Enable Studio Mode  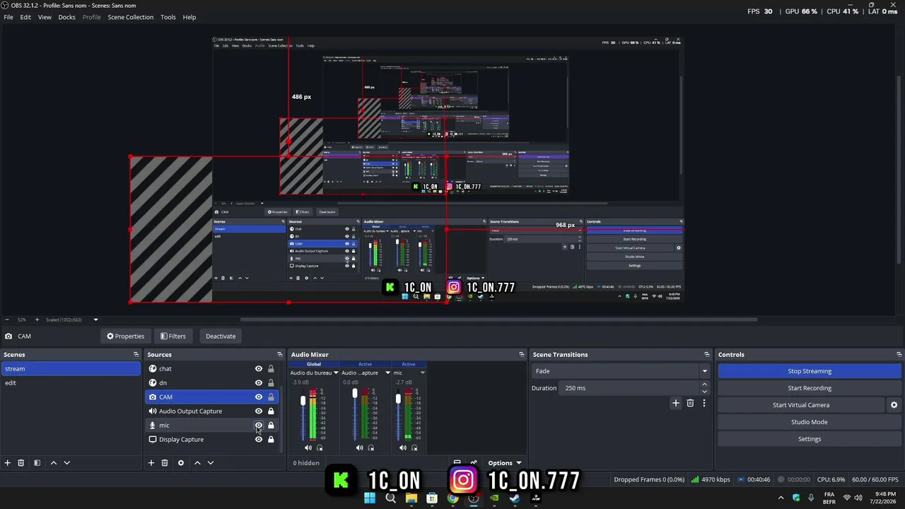(x=810, y=422)
